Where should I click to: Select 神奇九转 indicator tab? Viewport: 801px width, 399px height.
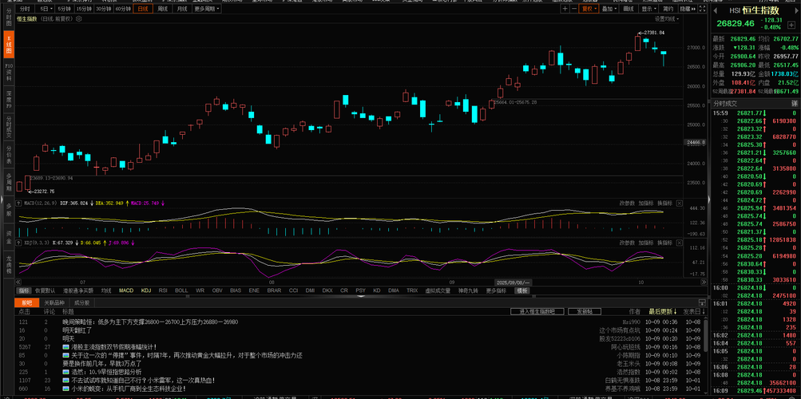[469, 290]
